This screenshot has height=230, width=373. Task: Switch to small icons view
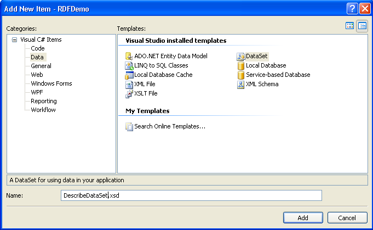point(361,26)
